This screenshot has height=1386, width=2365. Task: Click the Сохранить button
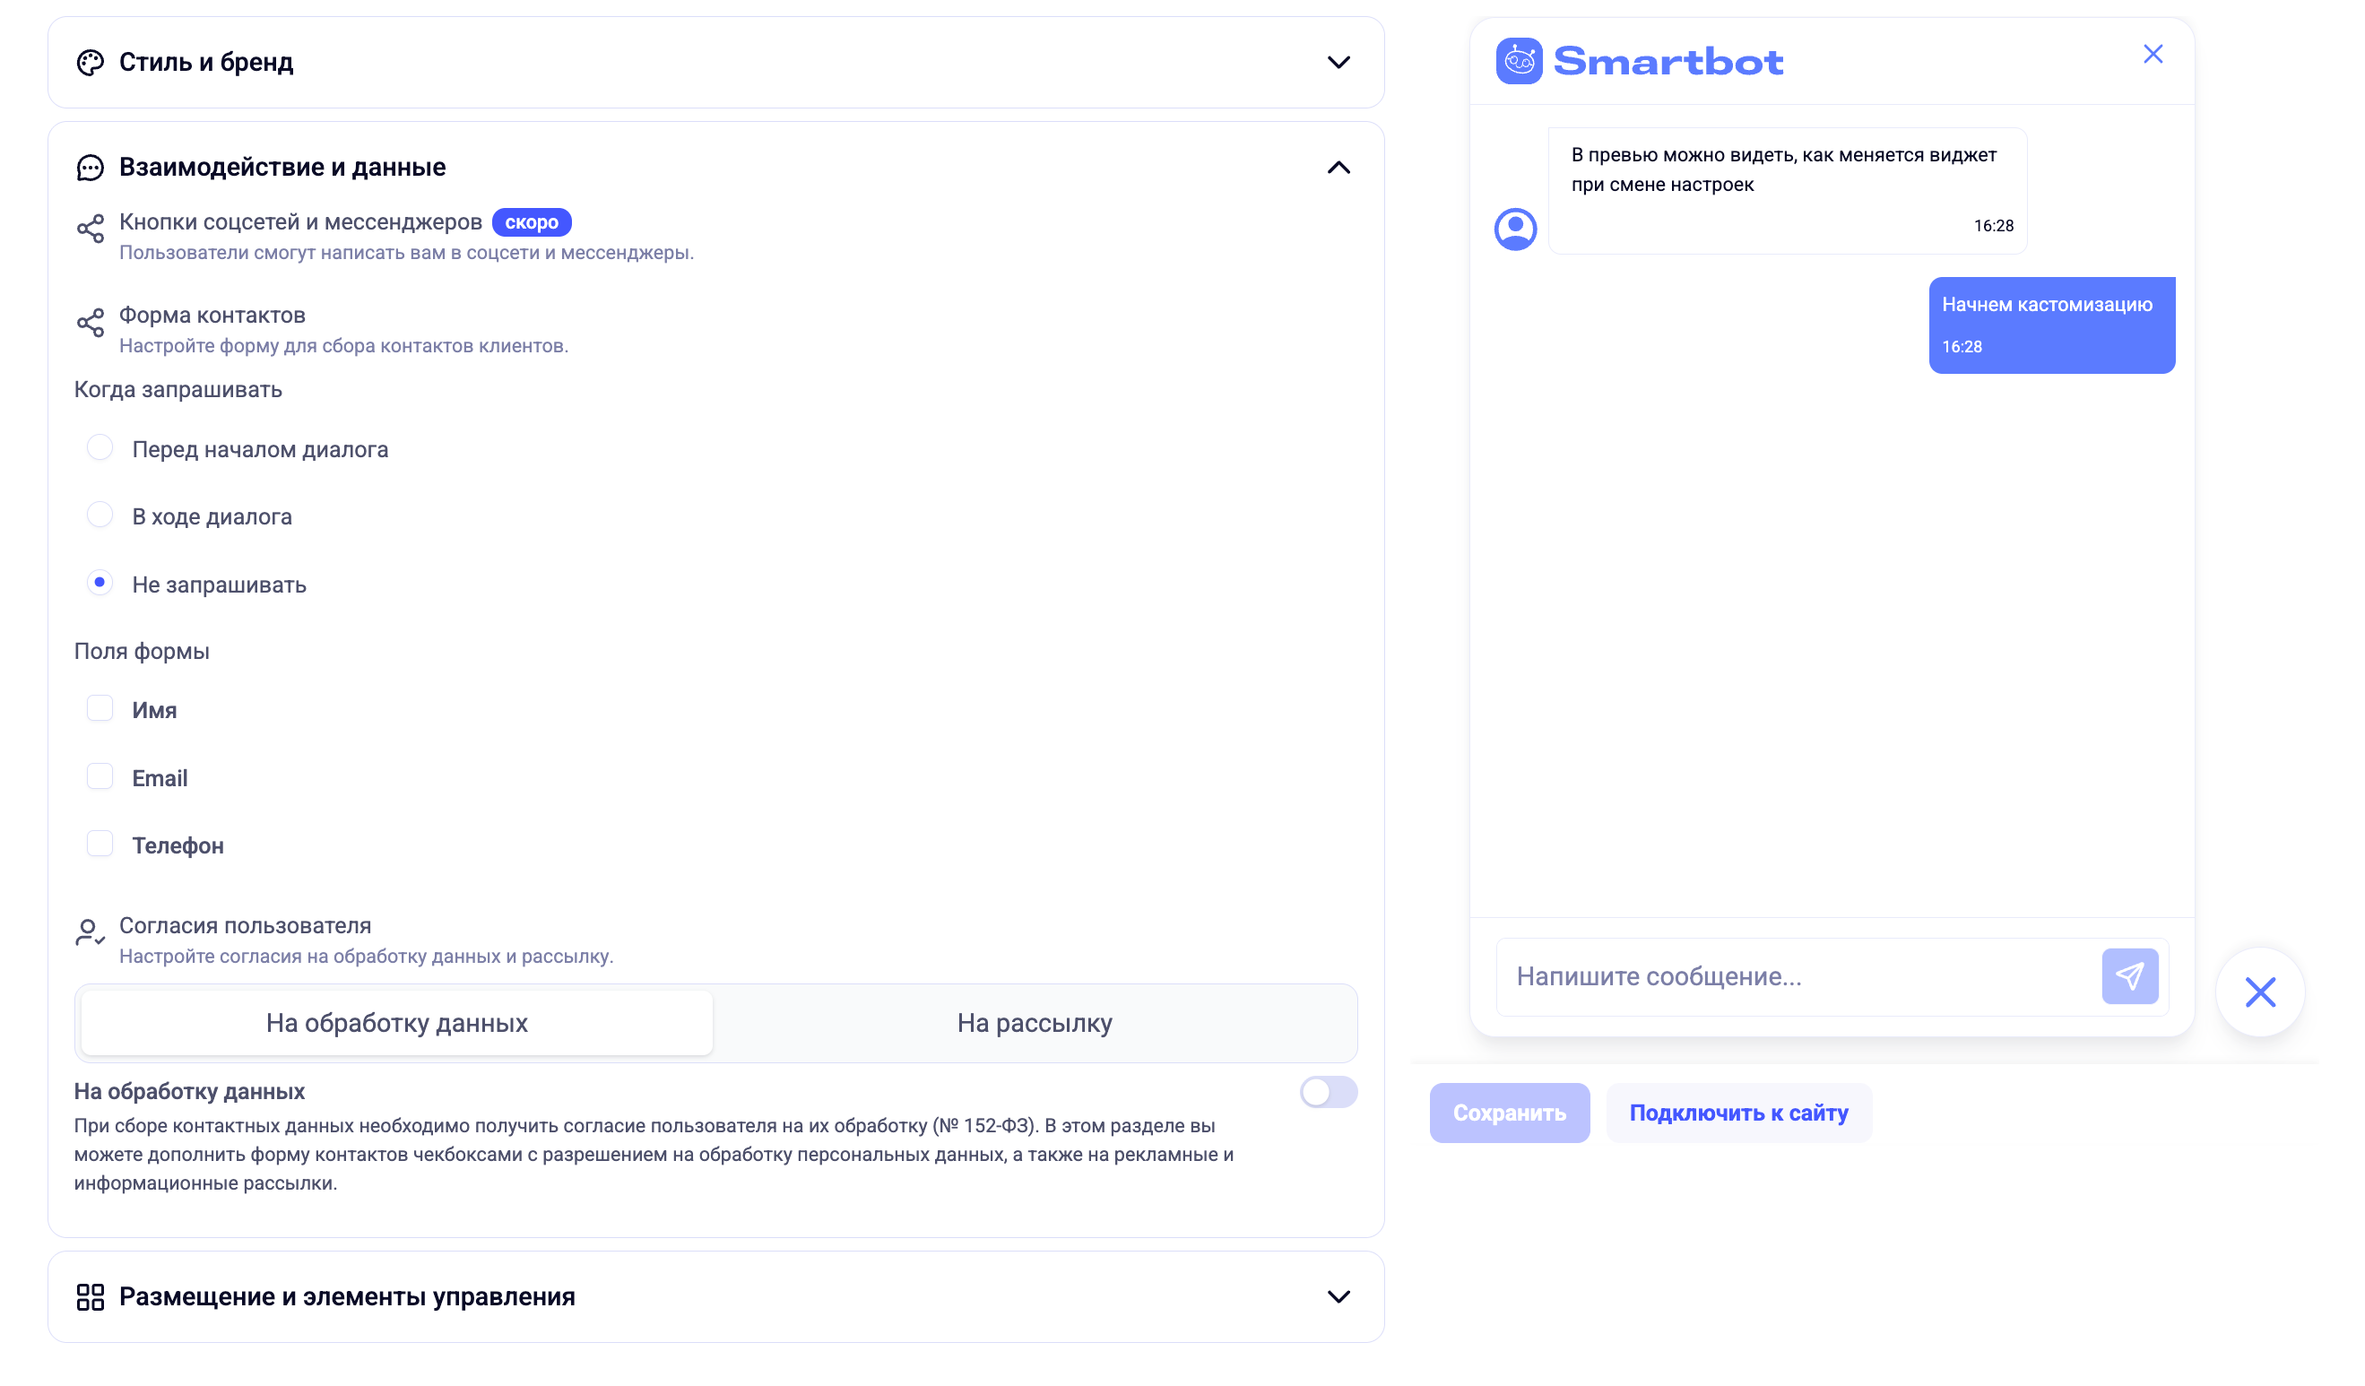coord(1509,1113)
